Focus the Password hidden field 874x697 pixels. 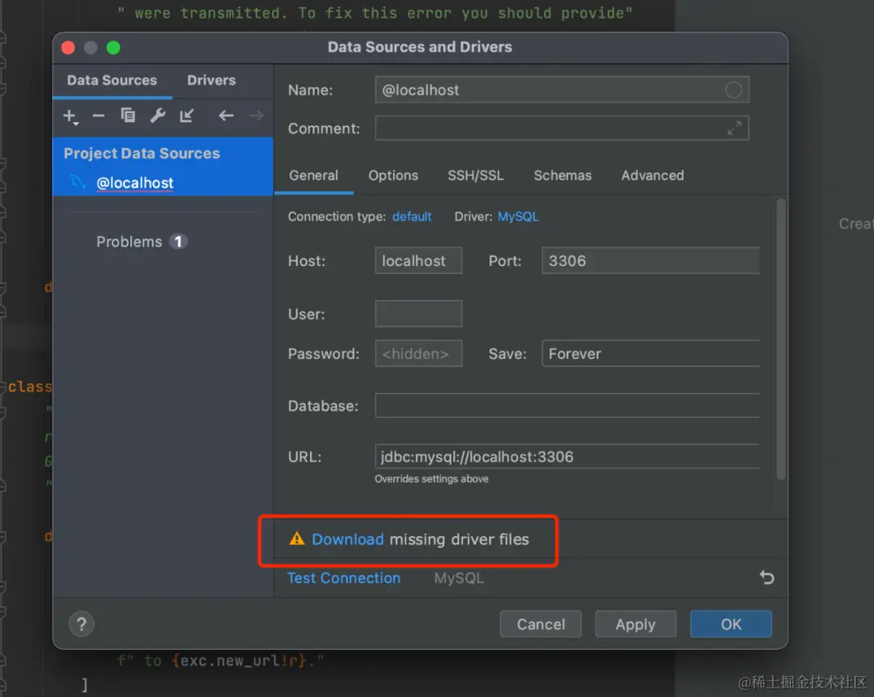(418, 354)
